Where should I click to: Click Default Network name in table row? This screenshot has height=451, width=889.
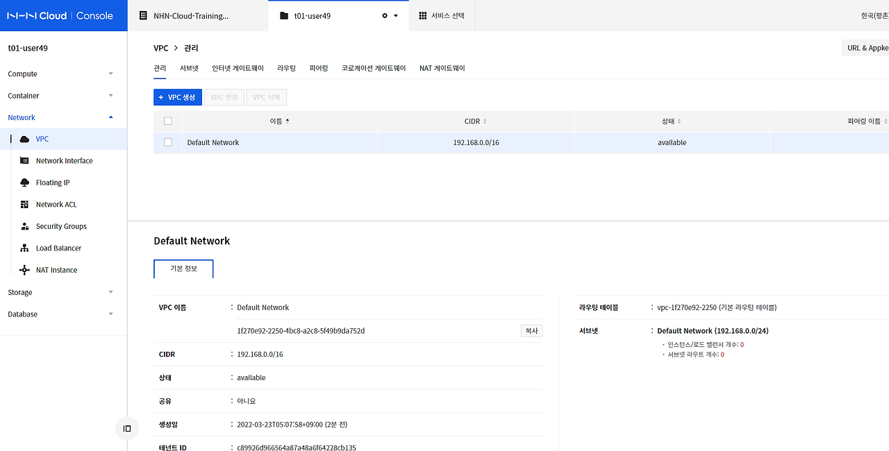pyautogui.click(x=213, y=142)
